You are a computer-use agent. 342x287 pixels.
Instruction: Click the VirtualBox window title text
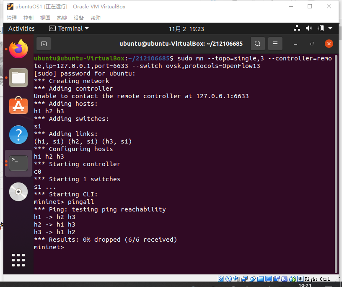70,7
